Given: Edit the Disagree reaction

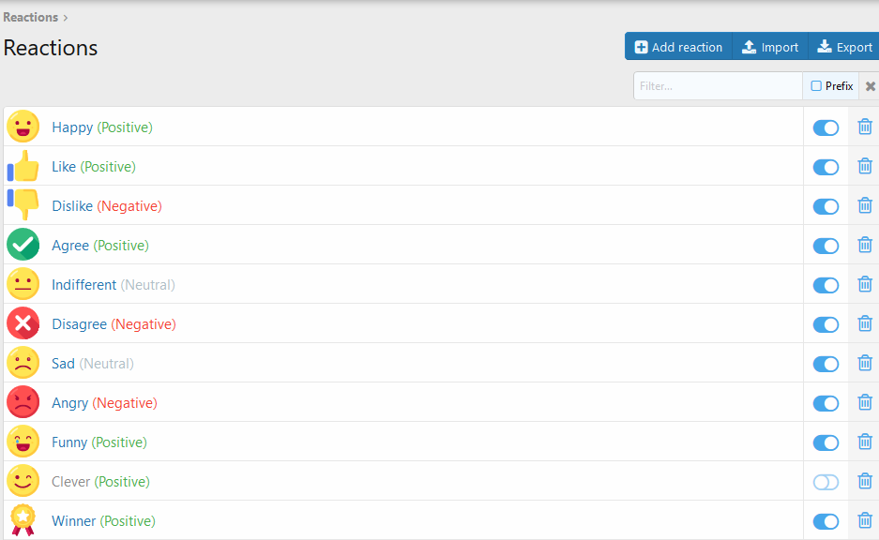Looking at the screenshot, I should 79,324.
